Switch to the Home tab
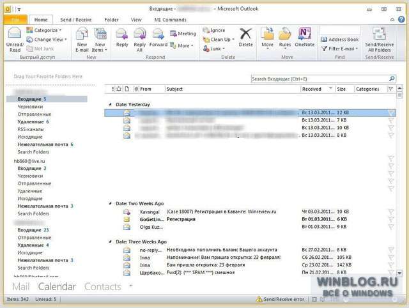This screenshot has height=308, width=409. (x=41, y=20)
